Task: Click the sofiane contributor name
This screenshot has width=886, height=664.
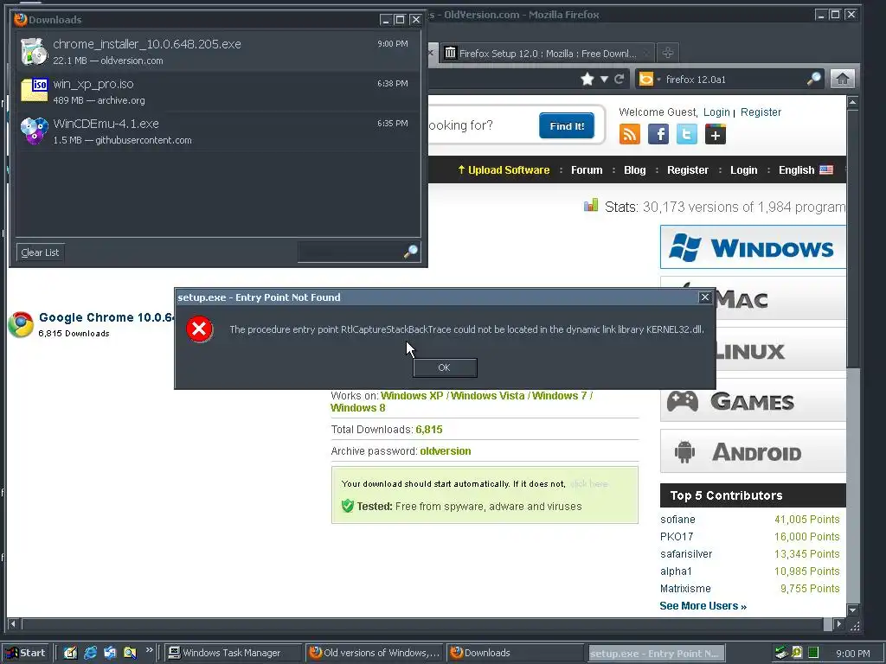Action: point(677,520)
